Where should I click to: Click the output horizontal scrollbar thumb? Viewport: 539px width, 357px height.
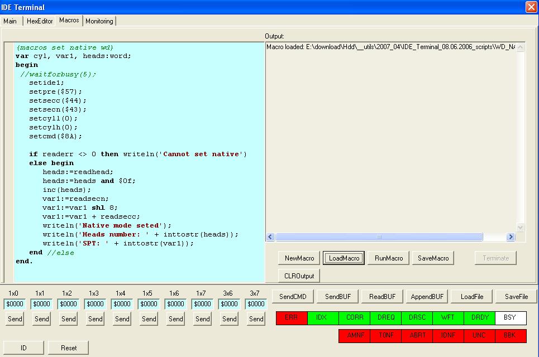[x=379, y=237]
